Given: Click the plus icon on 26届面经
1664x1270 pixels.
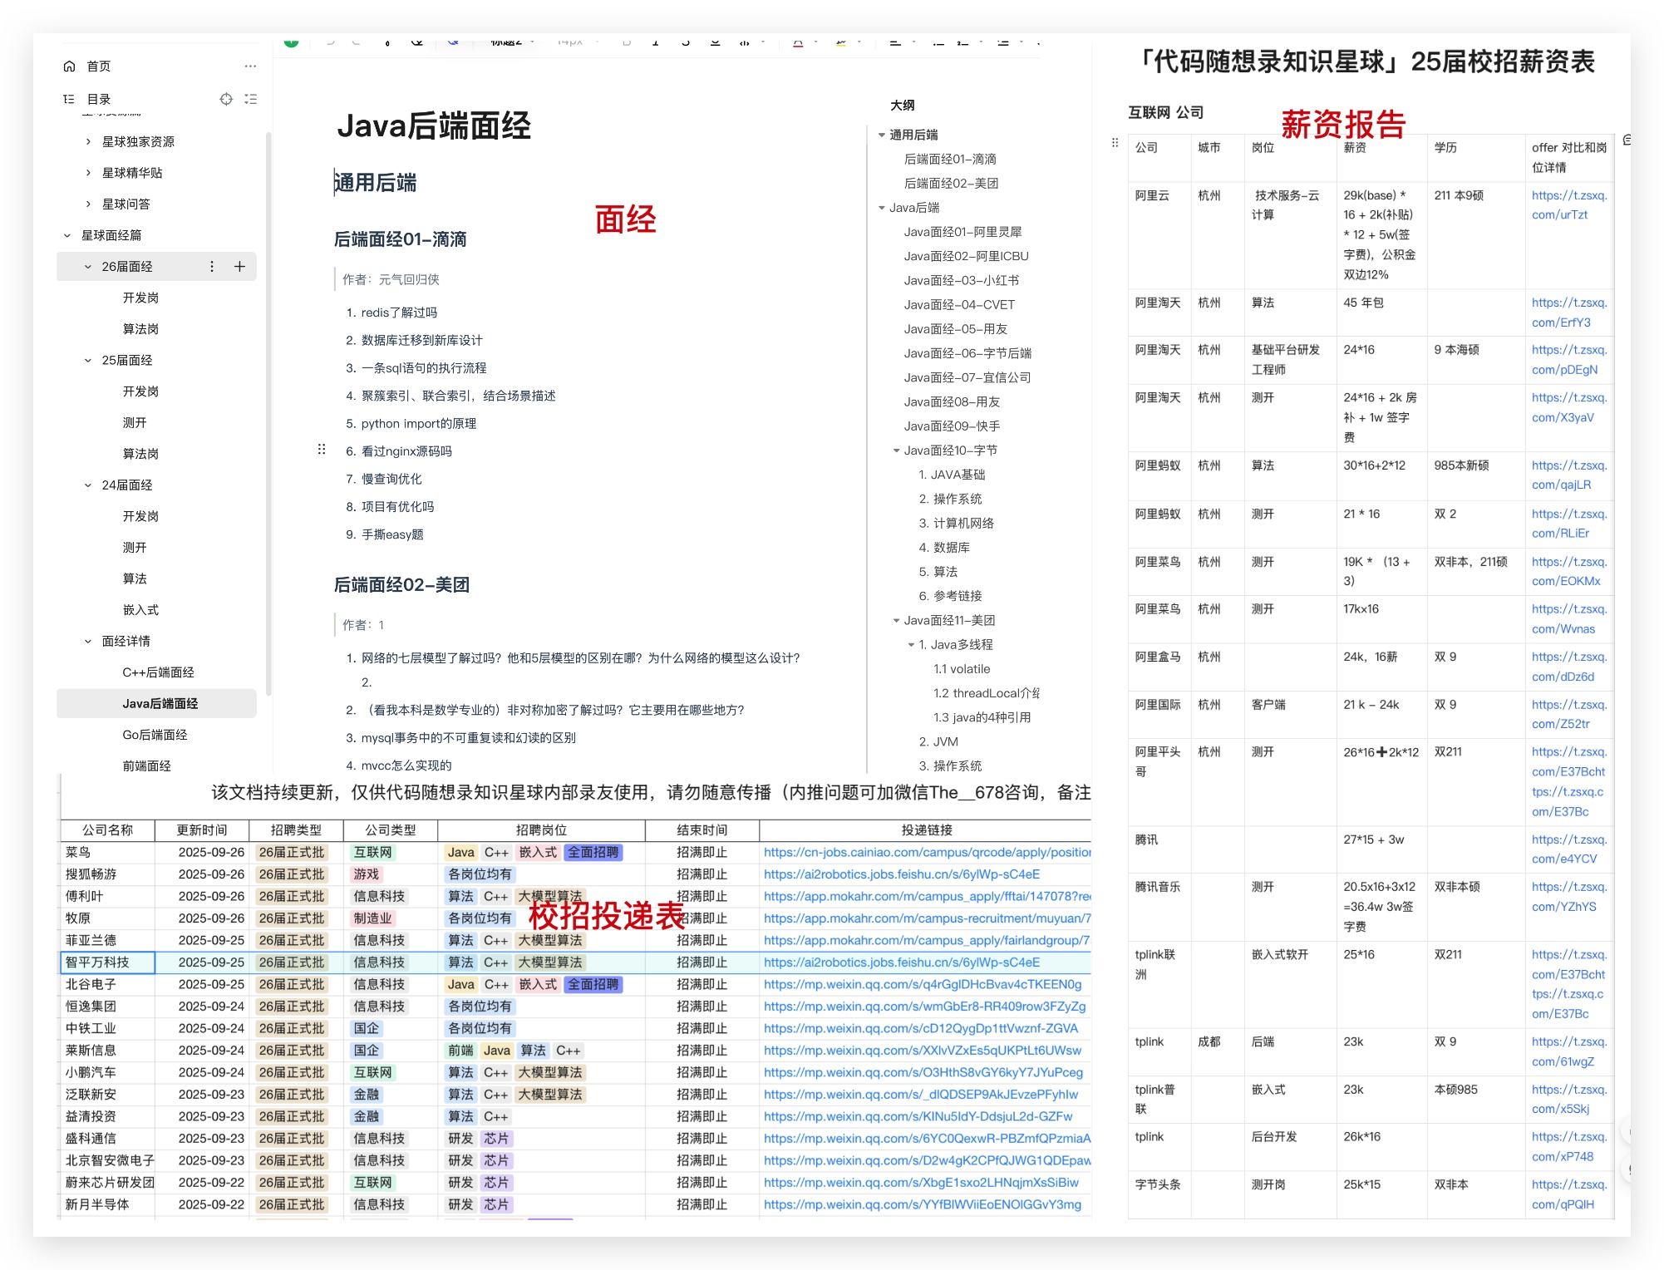Looking at the screenshot, I should tap(239, 267).
